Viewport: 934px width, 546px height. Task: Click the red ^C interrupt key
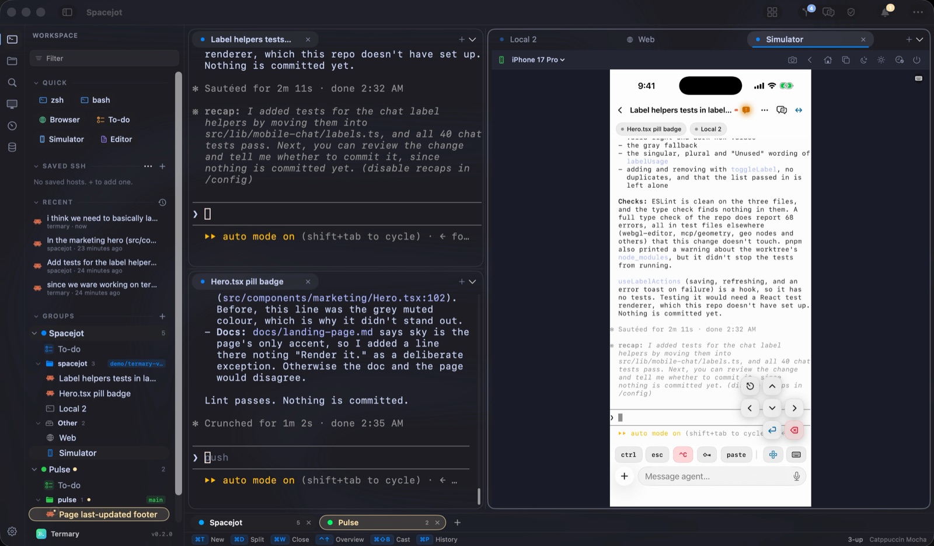click(x=683, y=455)
